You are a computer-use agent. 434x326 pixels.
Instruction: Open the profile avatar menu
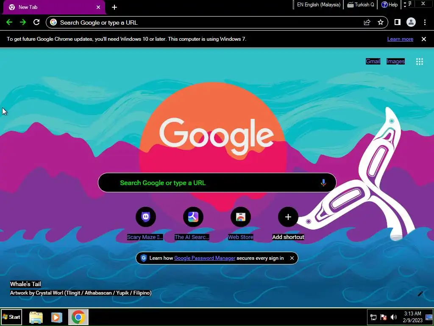click(411, 22)
